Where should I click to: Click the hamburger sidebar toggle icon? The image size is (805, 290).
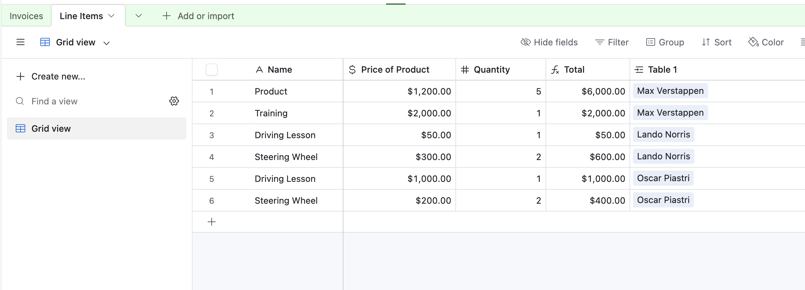pyautogui.click(x=20, y=42)
